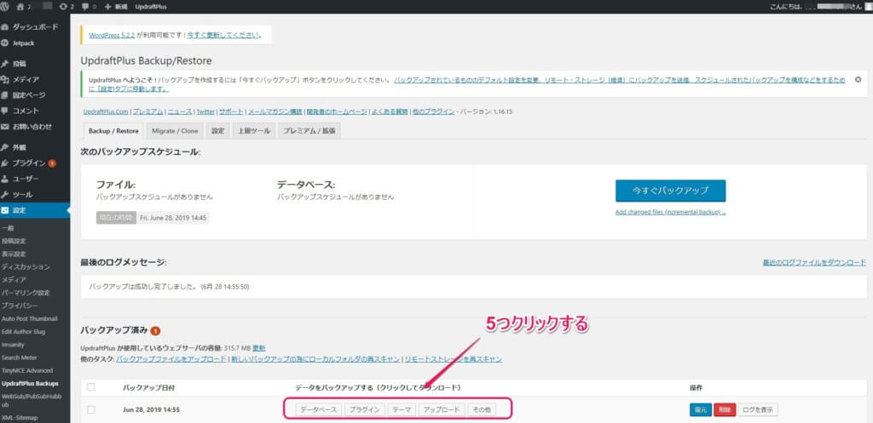Open the プレミアム / 拡張 tab
This screenshot has width=873, height=423.
pyautogui.click(x=309, y=130)
